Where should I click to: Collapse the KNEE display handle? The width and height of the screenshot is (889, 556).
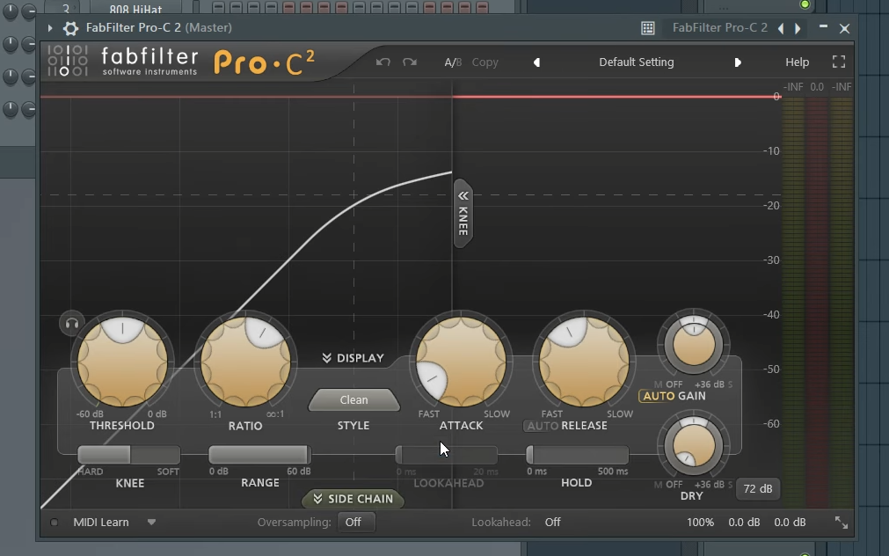463,213
